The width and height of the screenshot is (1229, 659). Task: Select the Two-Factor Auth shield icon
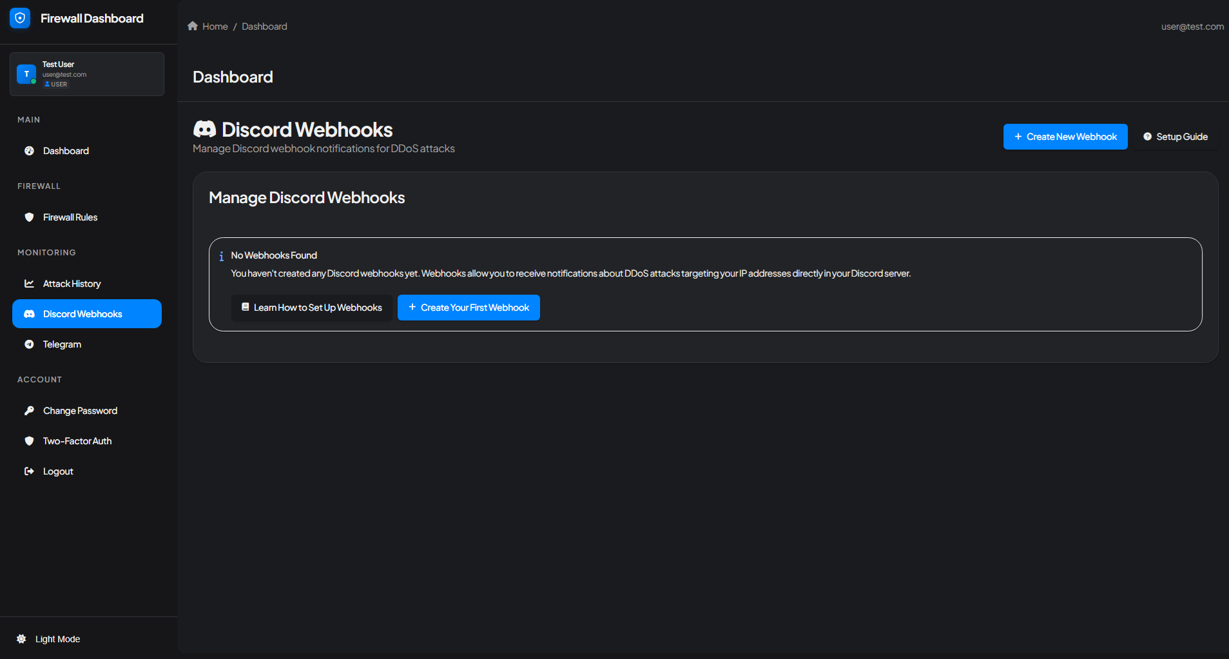point(30,440)
